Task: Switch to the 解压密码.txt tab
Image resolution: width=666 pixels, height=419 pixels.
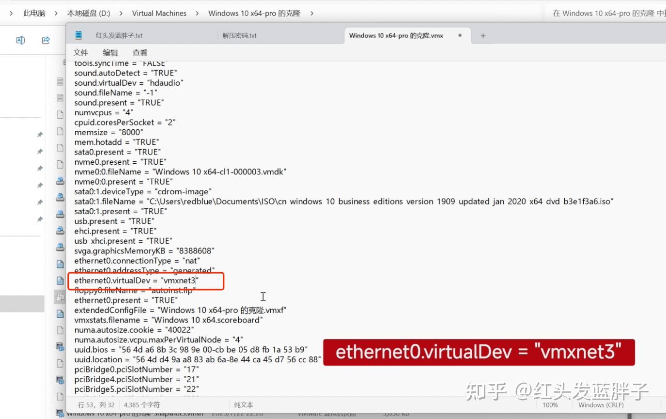Action: click(239, 35)
